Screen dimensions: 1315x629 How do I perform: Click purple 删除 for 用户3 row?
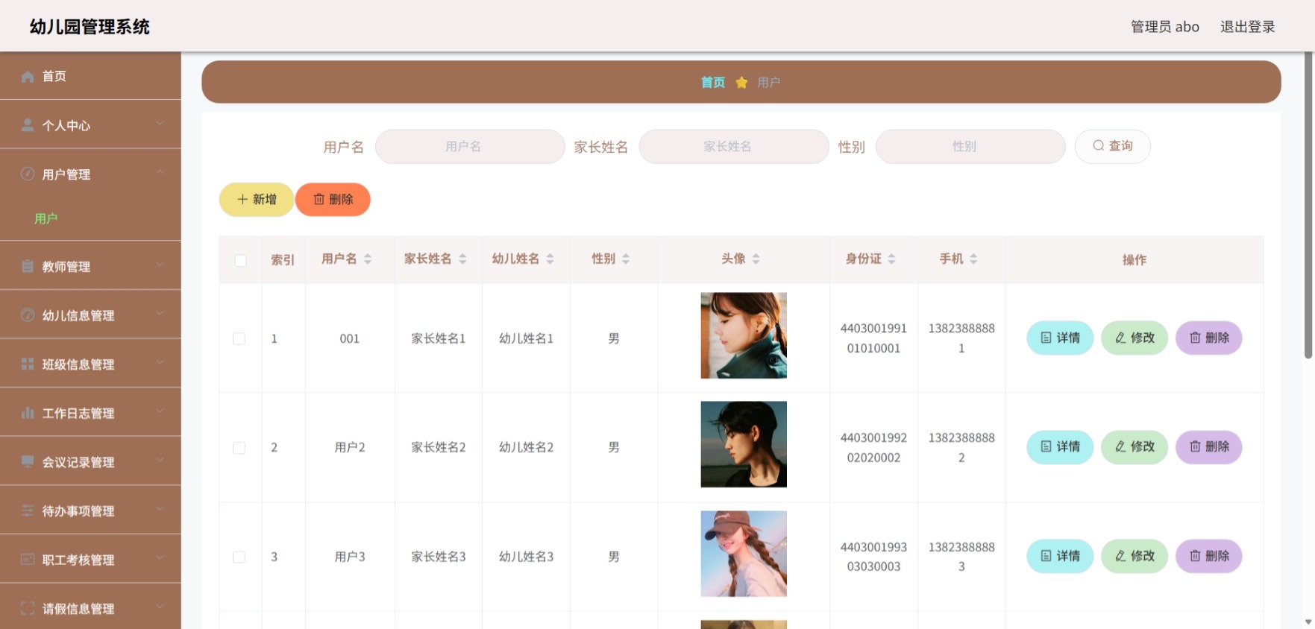pos(1209,556)
